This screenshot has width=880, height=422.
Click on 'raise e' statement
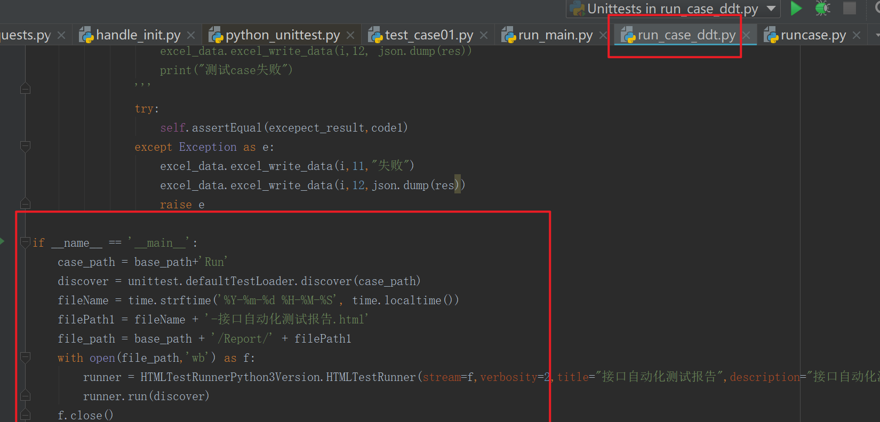tap(182, 205)
